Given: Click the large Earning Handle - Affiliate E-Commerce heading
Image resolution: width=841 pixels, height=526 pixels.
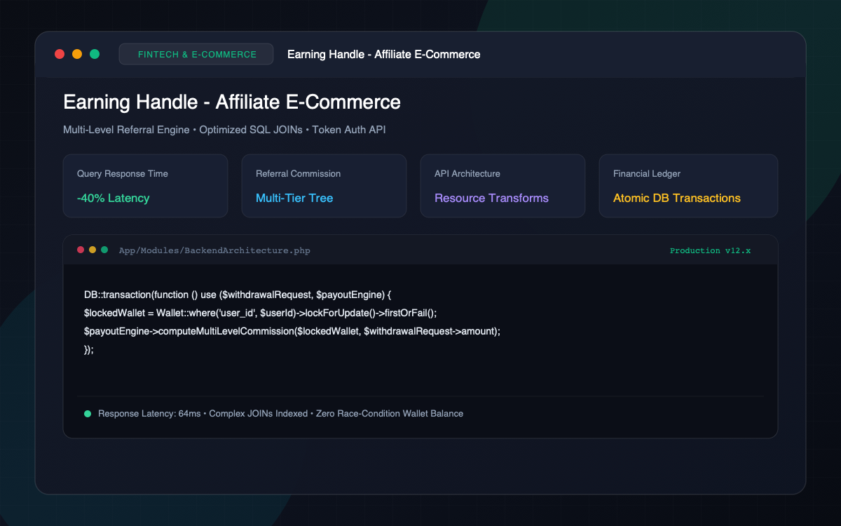Looking at the screenshot, I should pyautogui.click(x=232, y=102).
